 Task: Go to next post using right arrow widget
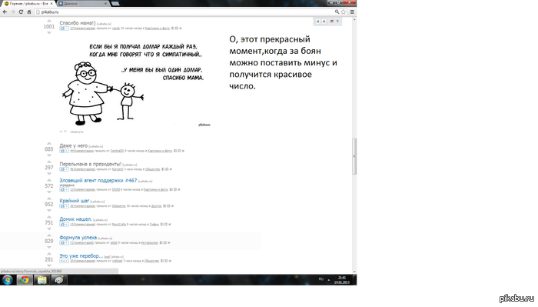click(x=324, y=22)
